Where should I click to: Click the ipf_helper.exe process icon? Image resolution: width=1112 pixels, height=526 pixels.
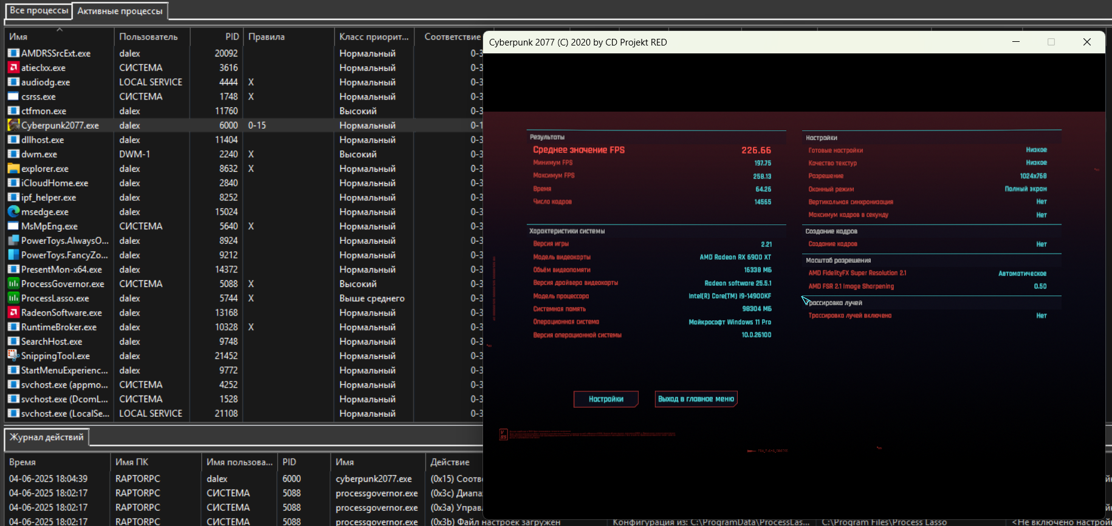[13, 197]
